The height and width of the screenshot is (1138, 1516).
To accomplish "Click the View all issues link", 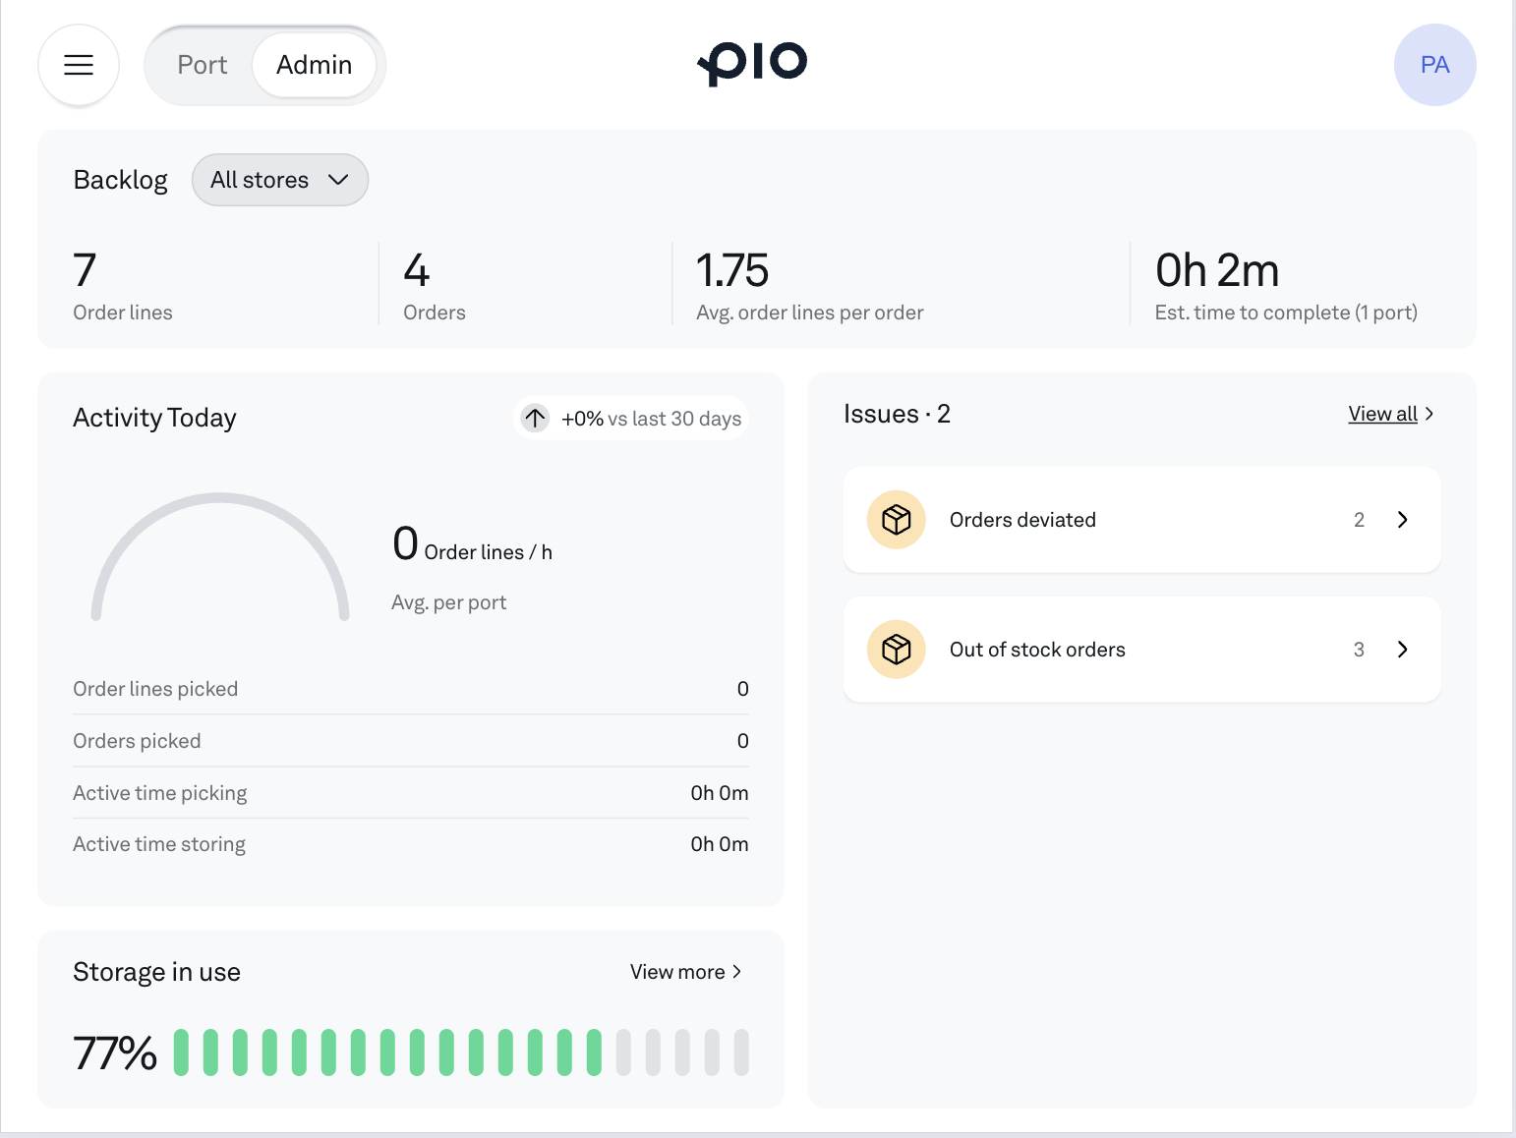I will coord(1382,414).
